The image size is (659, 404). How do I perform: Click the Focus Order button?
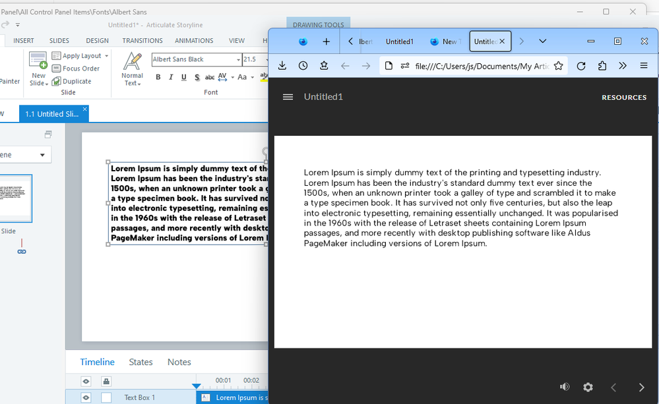pyautogui.click(x=76, y=69)
